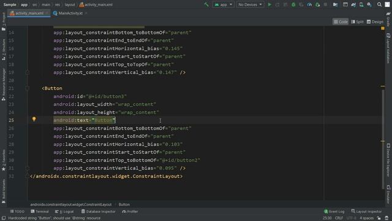The image size is (392, 221).
Task: Click the android:id button3 attribute line
Action: 90,96
